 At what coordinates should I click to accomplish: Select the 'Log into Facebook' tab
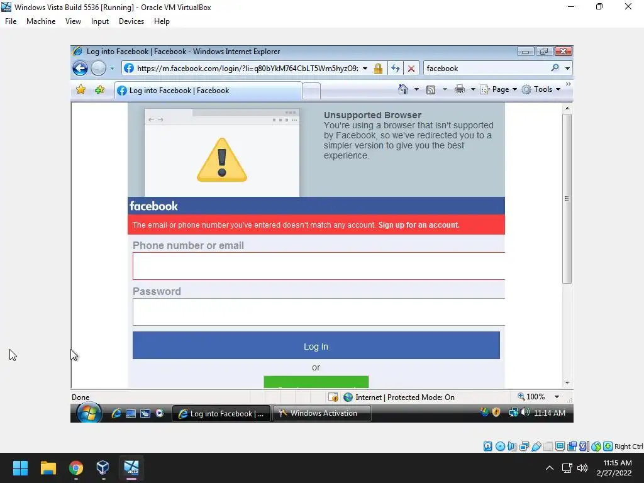click(x=208, y=91)
